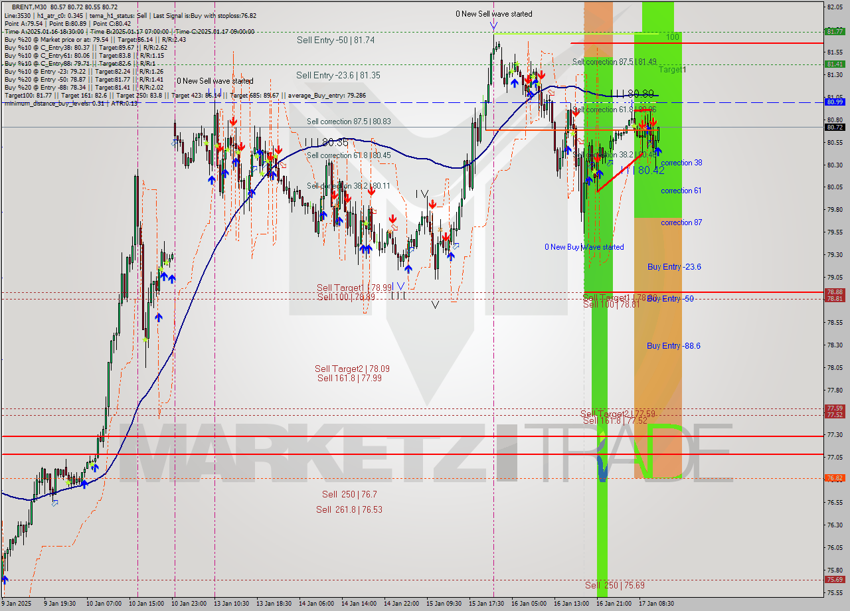Click the Sell 100 | 78.89 label
The width and height of the screenshot is (850, 611).
click(346, 296)
